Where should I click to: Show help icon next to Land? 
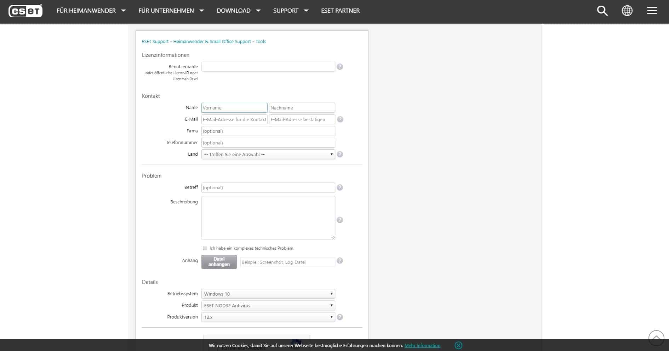[339, 154]
